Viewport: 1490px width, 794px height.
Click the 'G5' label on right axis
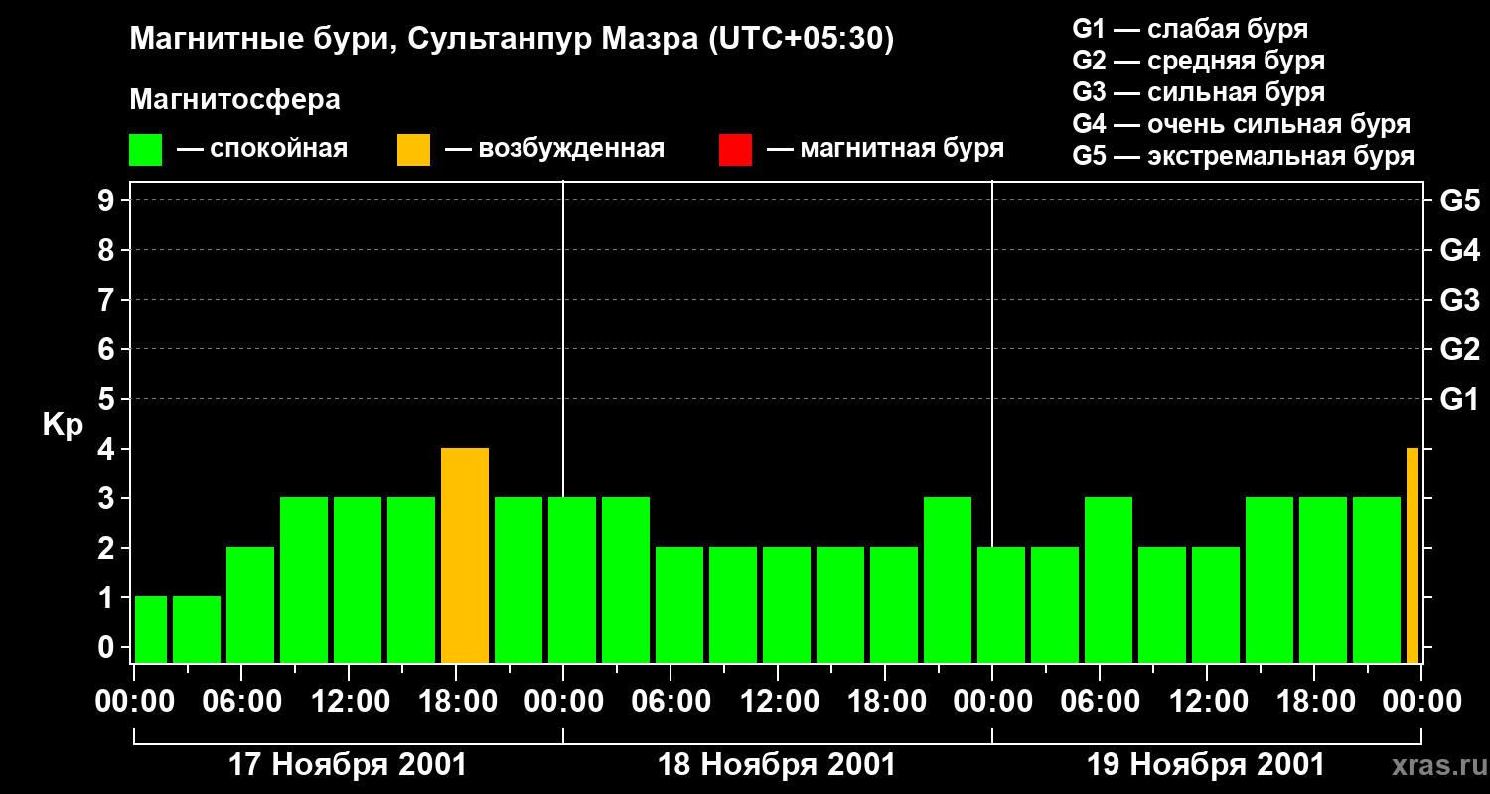(x=1460, y=201)
